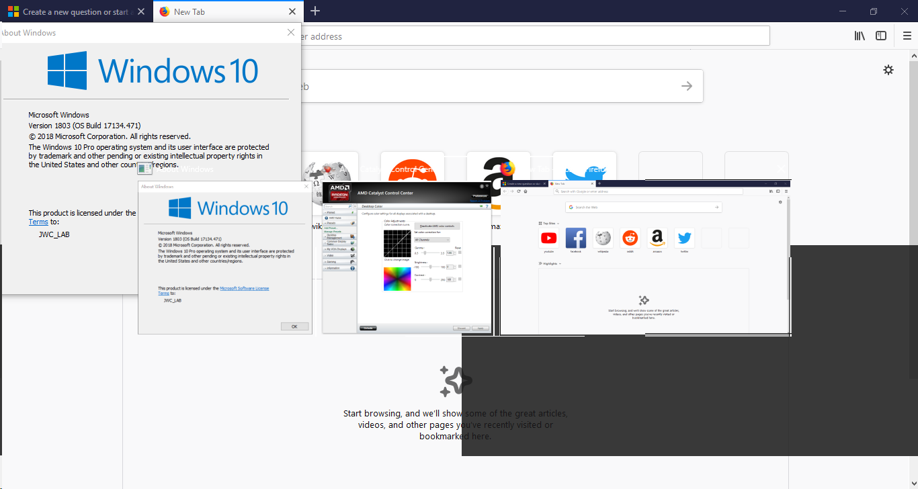918x489 pixels.
Task: Select the 'New Tab' browser tab
Action: tap(228, 11)
